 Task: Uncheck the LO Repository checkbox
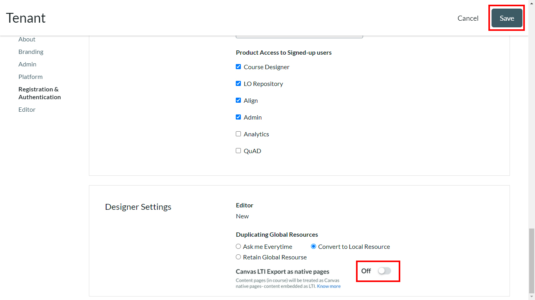tap(238, 84)
